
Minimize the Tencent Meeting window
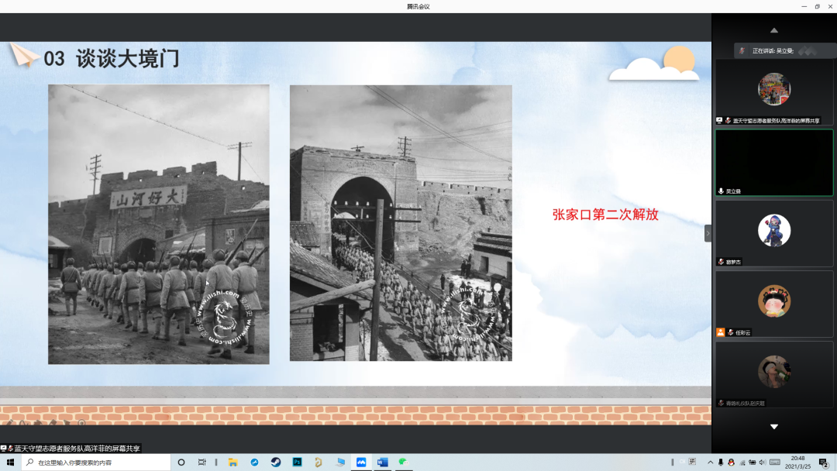click(804, 6)
